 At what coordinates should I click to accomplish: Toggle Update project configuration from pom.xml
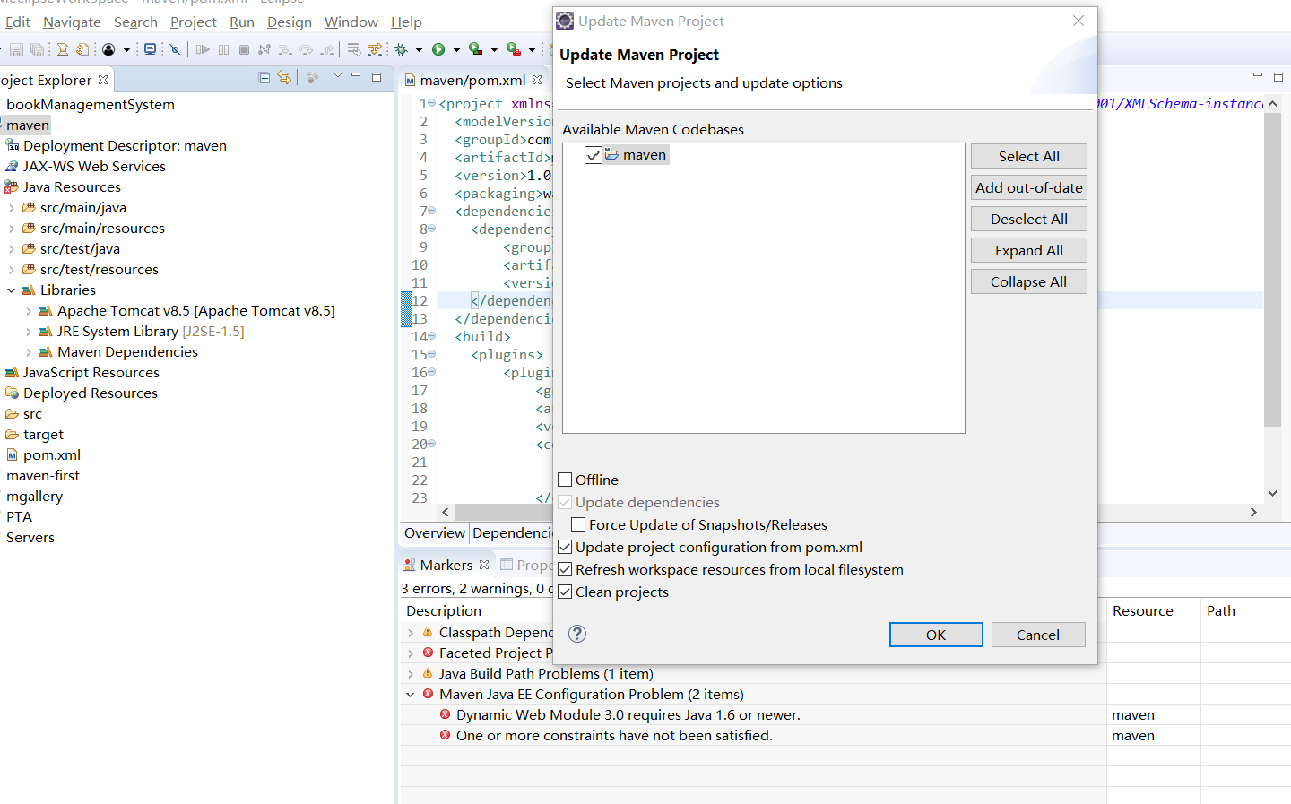pos(565,547)
